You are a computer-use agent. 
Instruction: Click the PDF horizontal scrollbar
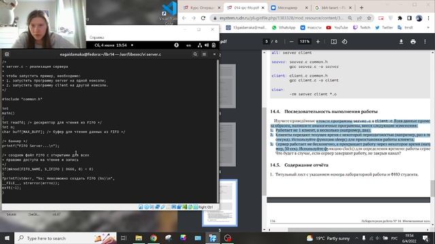click(x=345, y=230)
